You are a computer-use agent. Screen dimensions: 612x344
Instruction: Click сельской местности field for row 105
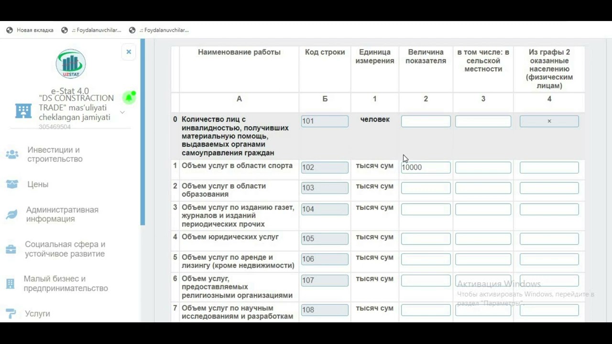coord(483,238)
